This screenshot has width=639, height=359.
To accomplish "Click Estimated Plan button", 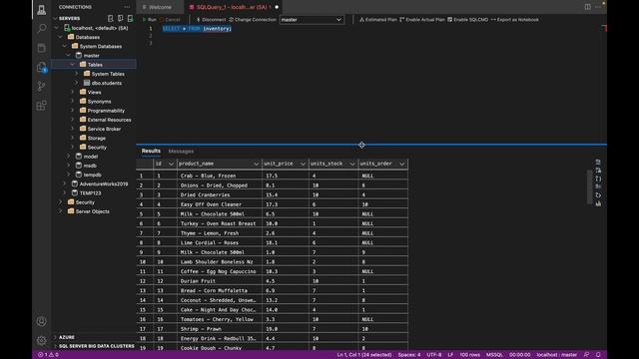I will click(x=378, y=20).
